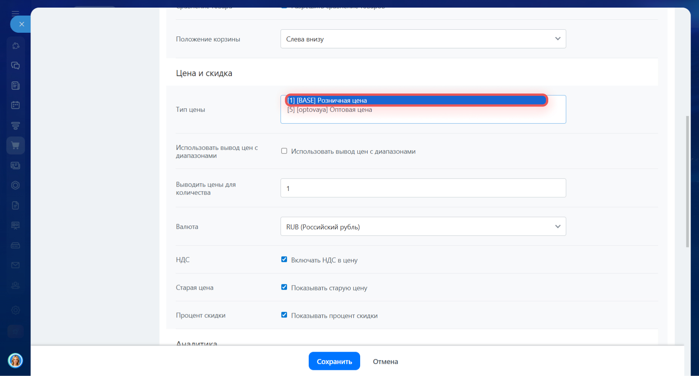Expand the cart position dropdown

click(x=423, y=39)
